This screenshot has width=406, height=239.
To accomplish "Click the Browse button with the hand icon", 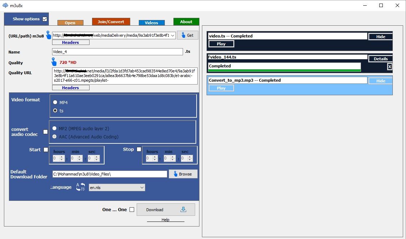I will tap(183, 174).
